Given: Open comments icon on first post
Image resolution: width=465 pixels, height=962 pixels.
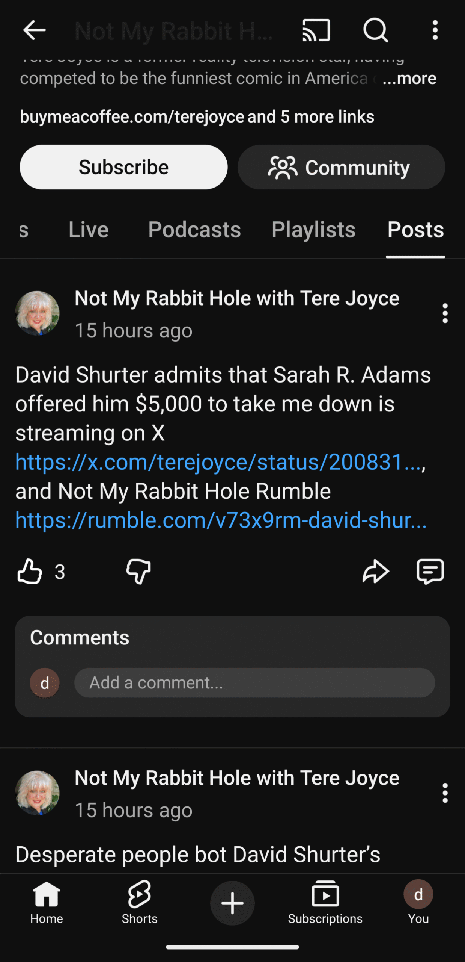Looking at the screenshot, I should pyautogui.click(x=430, y=572).
